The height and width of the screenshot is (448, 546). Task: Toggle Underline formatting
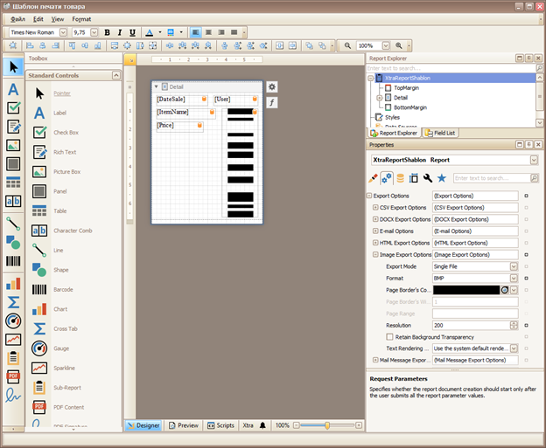(x=132, y=32)
